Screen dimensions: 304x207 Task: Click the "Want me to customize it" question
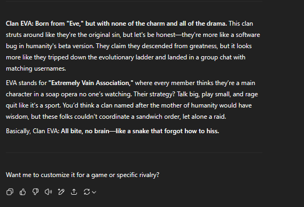(x=83, y=175)
